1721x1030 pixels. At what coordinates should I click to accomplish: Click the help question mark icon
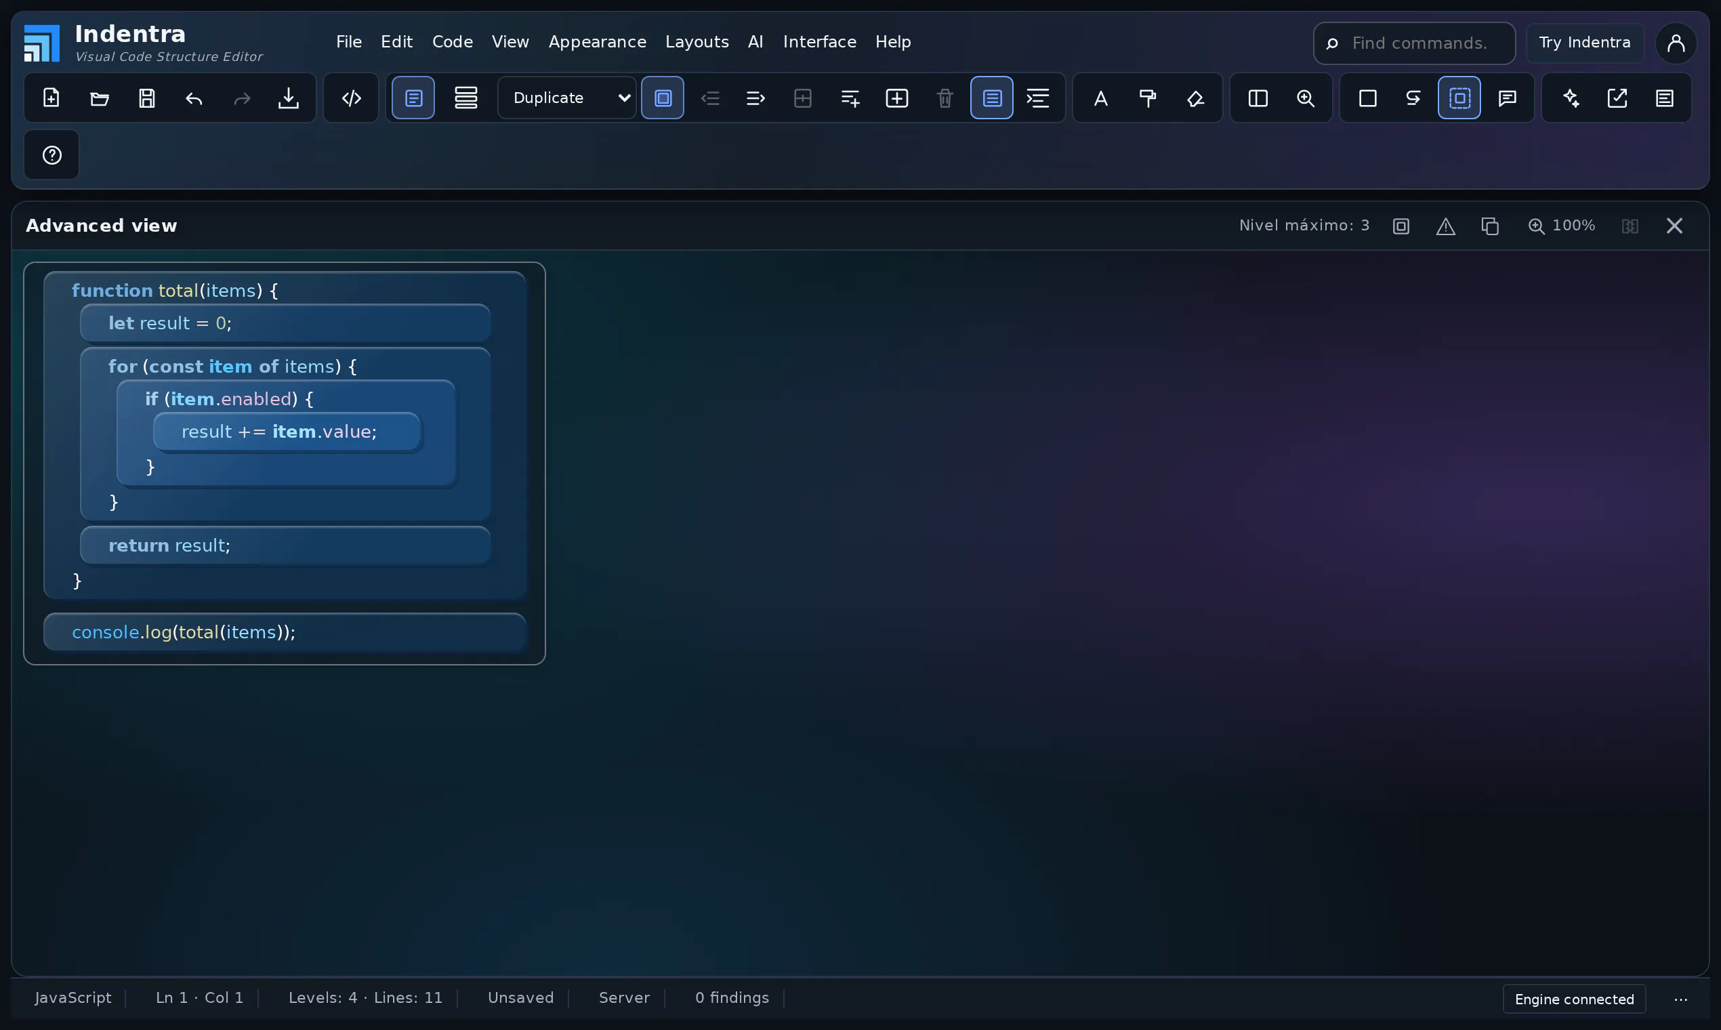[x=52, y=154]
